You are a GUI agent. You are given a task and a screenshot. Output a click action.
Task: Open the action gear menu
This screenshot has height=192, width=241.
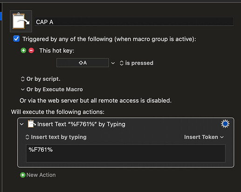[x=225, y=124]
